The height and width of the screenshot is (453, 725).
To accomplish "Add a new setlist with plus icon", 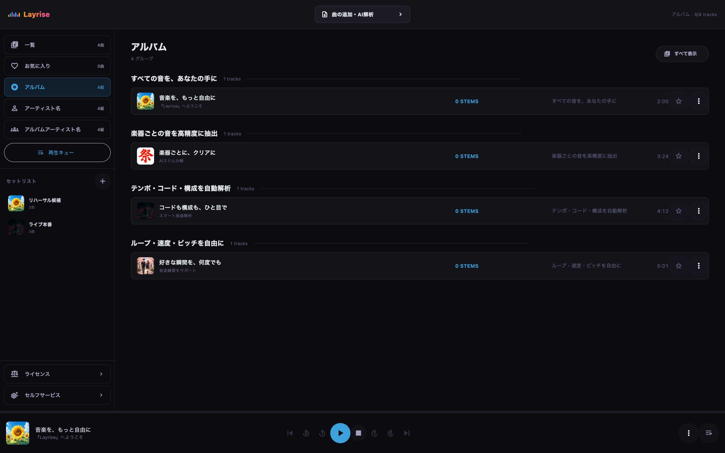I will [102, 181].
